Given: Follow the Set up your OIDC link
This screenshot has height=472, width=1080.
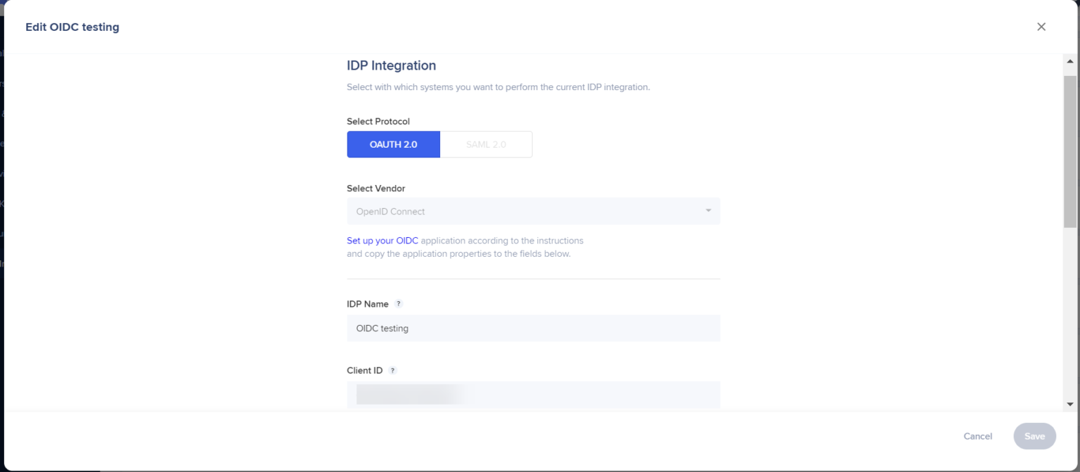Looking at the screenshot, I should 382,240.
